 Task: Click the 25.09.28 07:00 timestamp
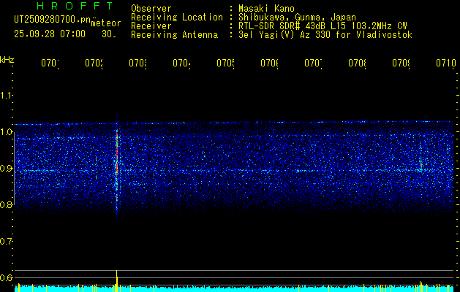pyautogui.click(x=50, y=34)
